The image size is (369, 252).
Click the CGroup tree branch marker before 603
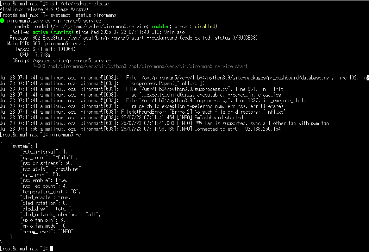tap(35, 66)
